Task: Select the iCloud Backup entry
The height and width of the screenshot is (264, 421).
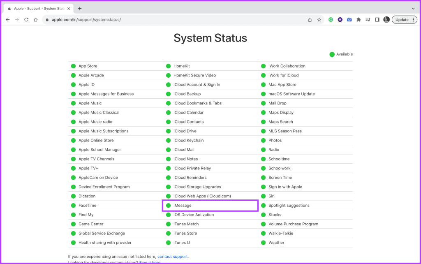Action: point(187,94)
